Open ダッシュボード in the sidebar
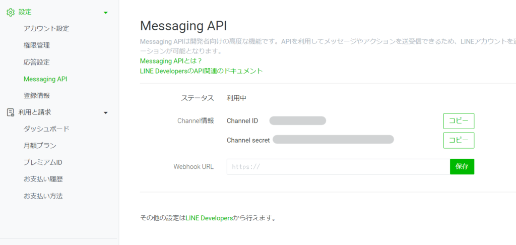 (x=46, y=129)
